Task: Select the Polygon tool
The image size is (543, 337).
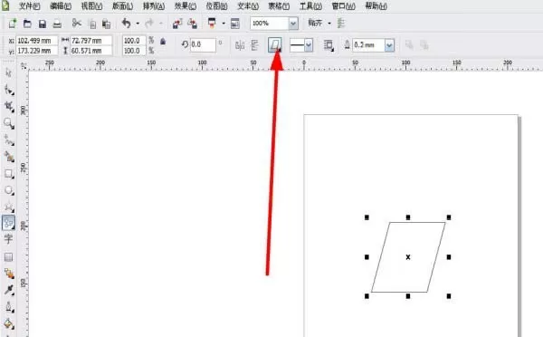Action: (x=9, y=207)
